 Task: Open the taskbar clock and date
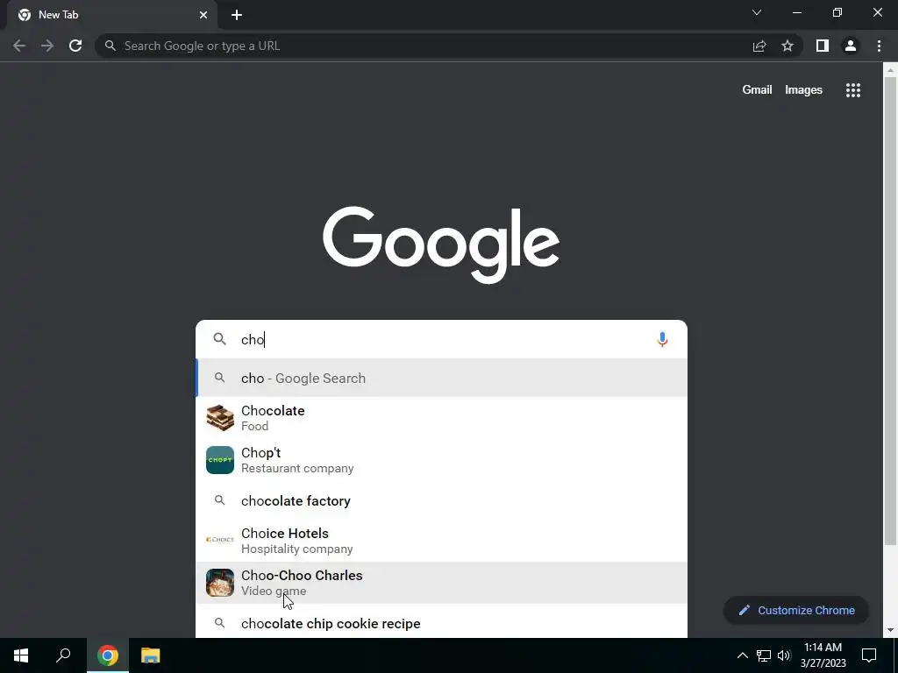click(823, 655)
